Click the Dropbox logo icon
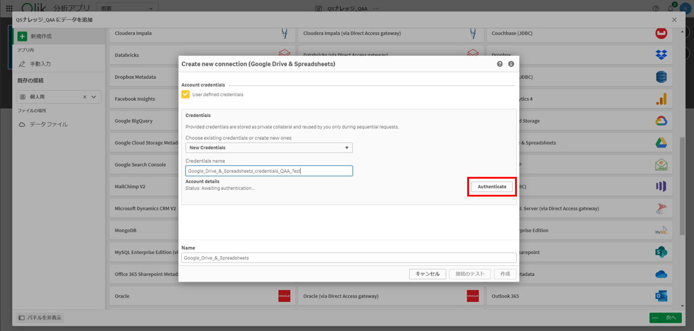 (661, 55)
